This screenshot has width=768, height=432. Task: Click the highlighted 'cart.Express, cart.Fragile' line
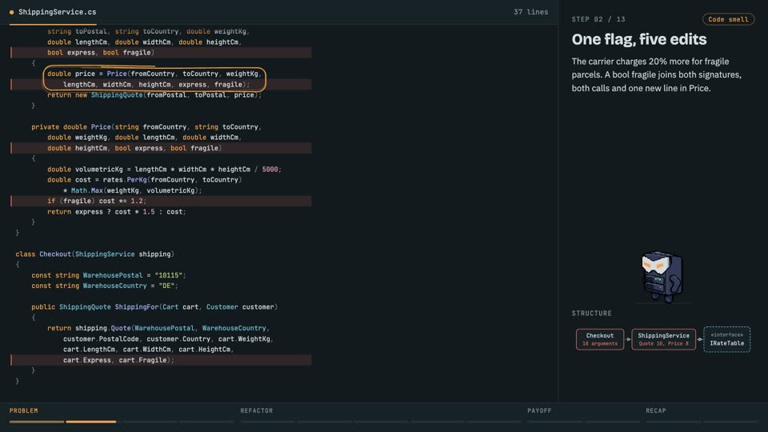tap(161, 360)
